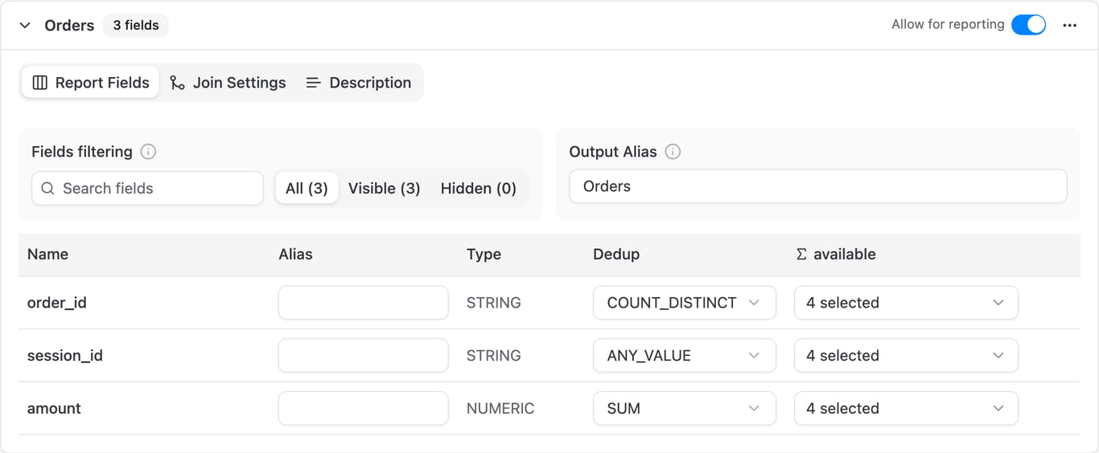
Task: Open the COUNT_DISTINCT dedup dropdown
Action: click(685, 303)
